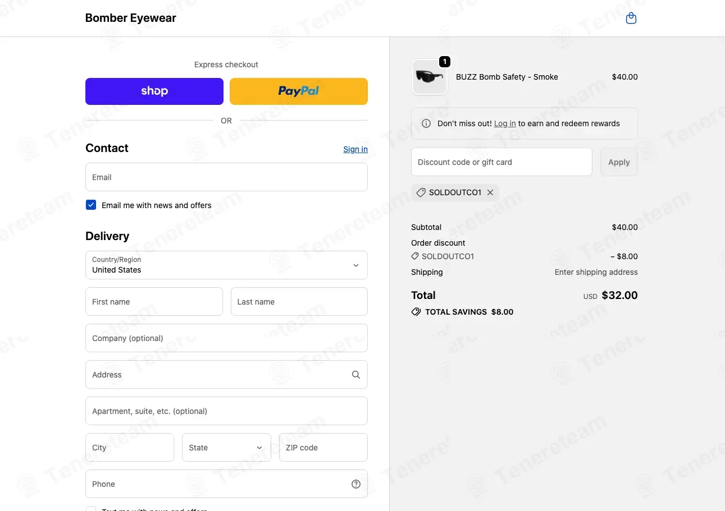Click the Sign in link
The image size is (725, 511).
coord(355,149)
